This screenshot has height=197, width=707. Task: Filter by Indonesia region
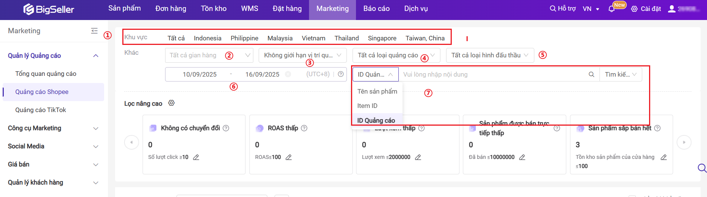(208, 38)
